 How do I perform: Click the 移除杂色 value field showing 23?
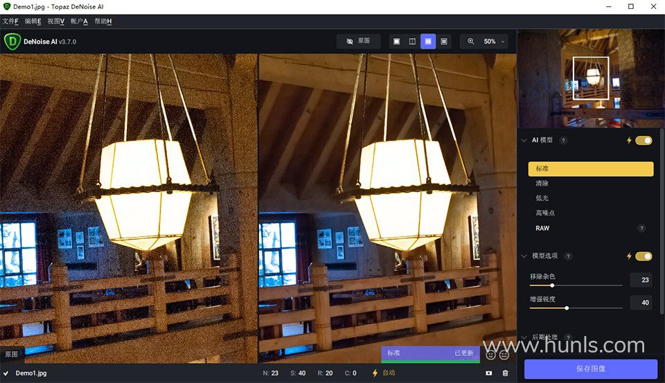(641, 280)
